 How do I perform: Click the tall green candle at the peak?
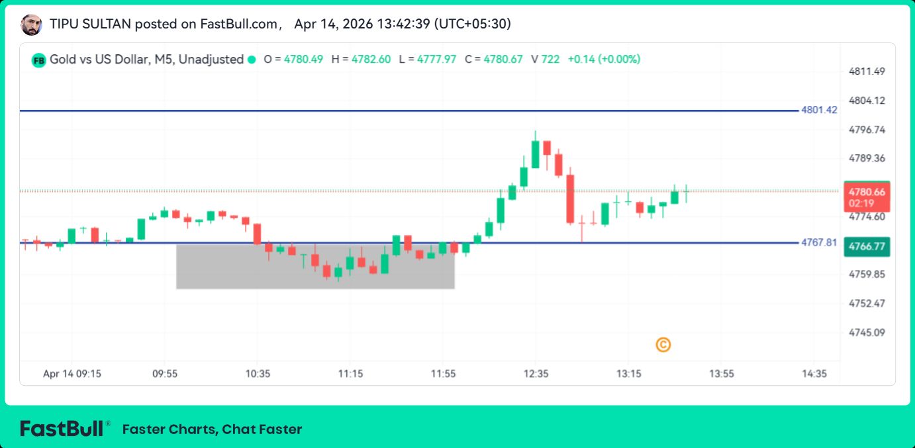click(535, 152)
